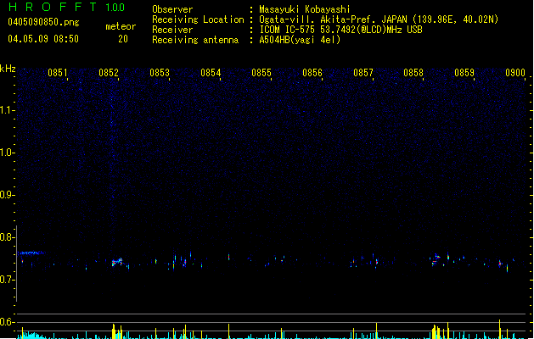Click the HROFFT 1.0.0 title text
The width and height of the screenshot is (534, 339).
pos(66,7)
